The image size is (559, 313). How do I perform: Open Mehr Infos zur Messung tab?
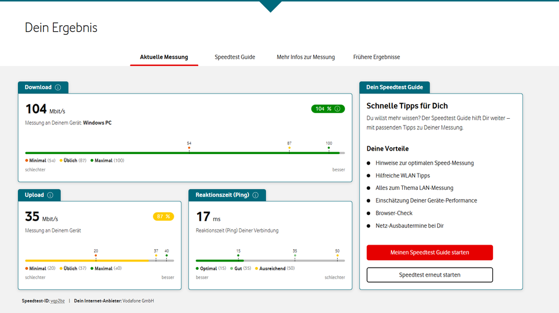pyautogui.click(x=306, y=57)
